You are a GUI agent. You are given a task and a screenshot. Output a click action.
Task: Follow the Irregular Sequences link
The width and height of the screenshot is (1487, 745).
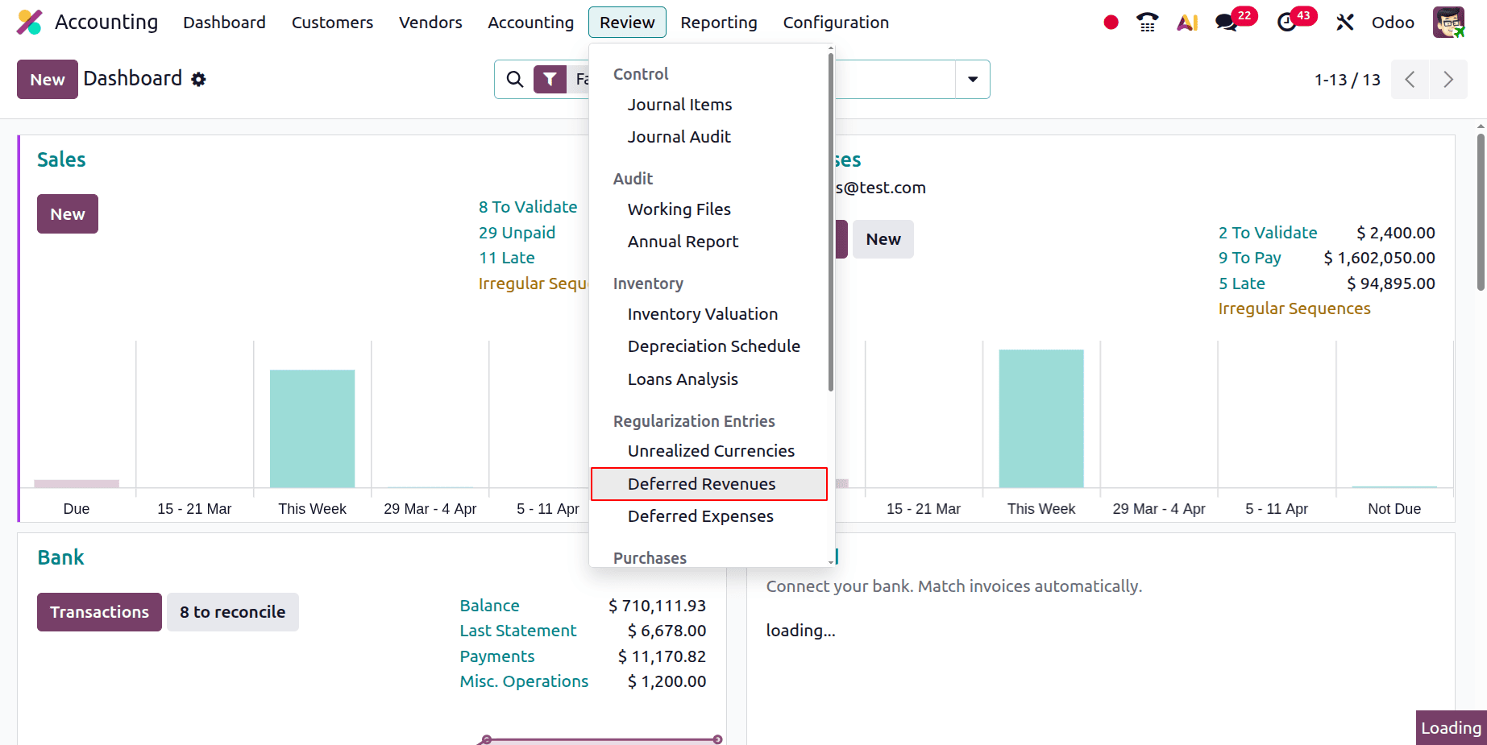(1294, 308)
